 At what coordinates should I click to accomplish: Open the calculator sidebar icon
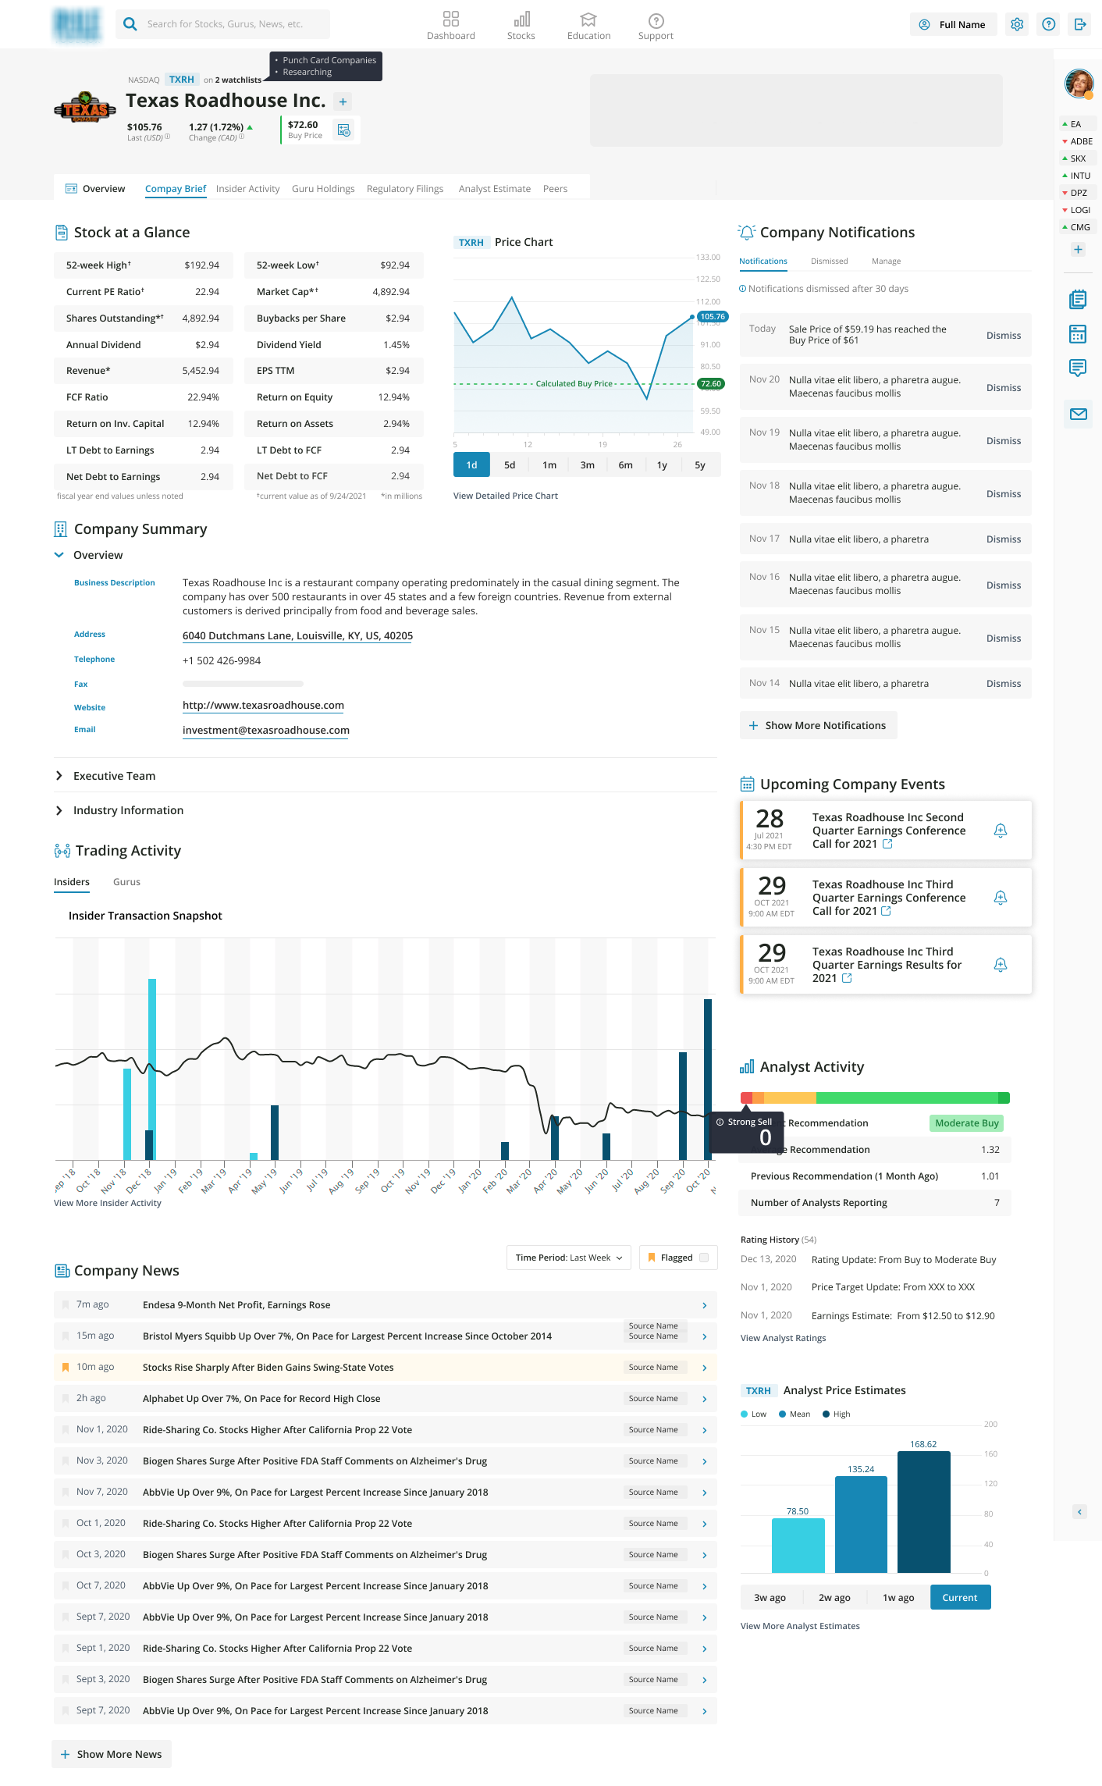(1078, 334)
